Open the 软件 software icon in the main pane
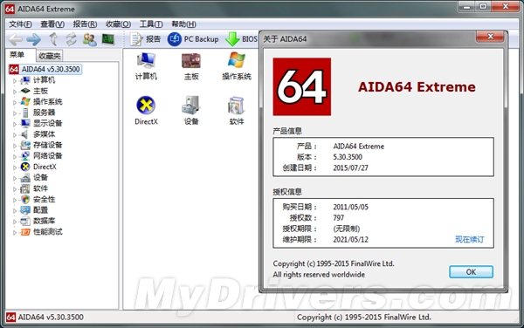The height and width of the screenshot is (328, 524). [237, 111]
